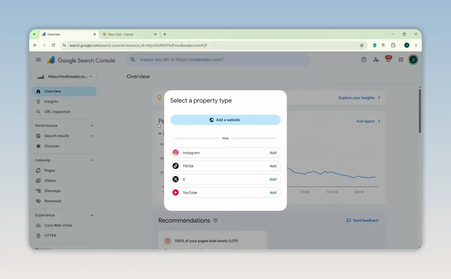
Task: Click the page vertical scrollbar thumb
Action: pos(420,111)
